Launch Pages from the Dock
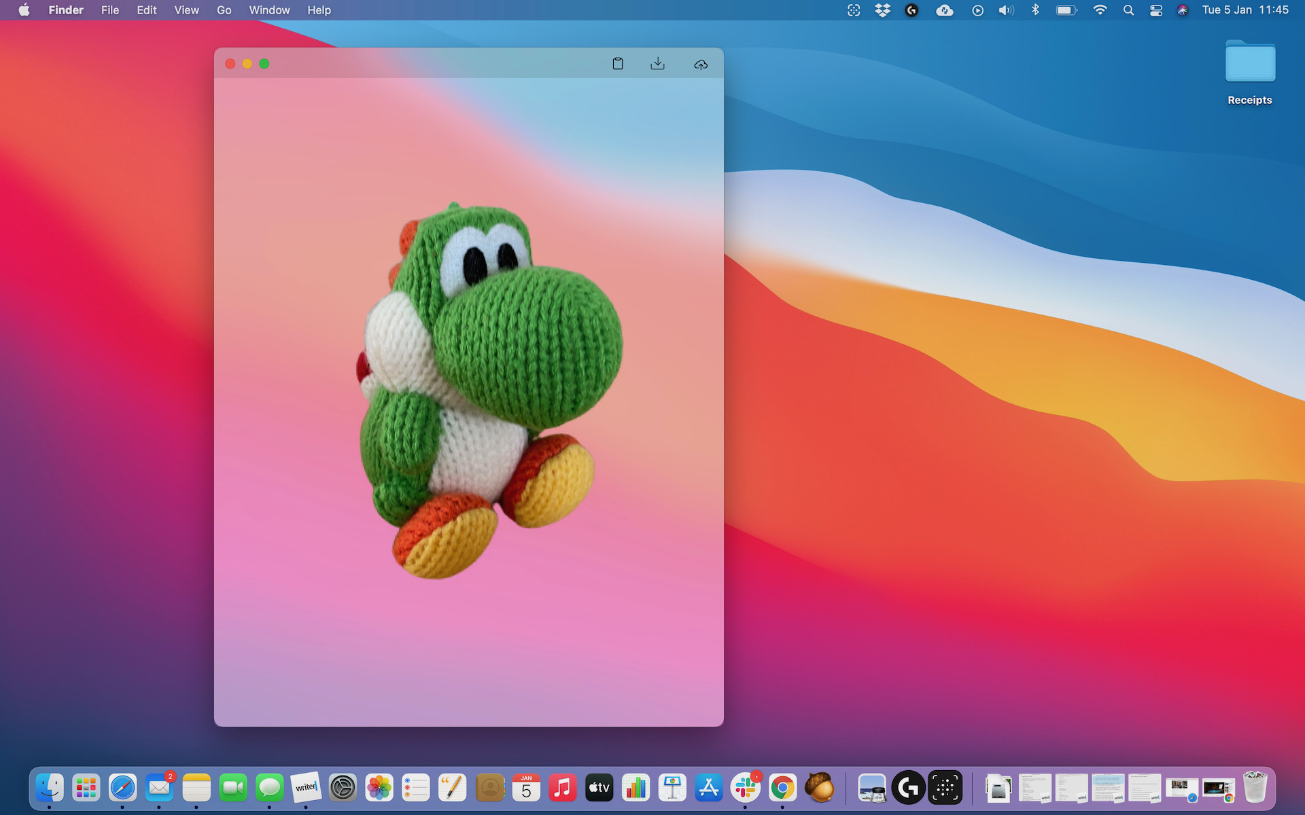 pyautogui.click(x=453, y=788)
